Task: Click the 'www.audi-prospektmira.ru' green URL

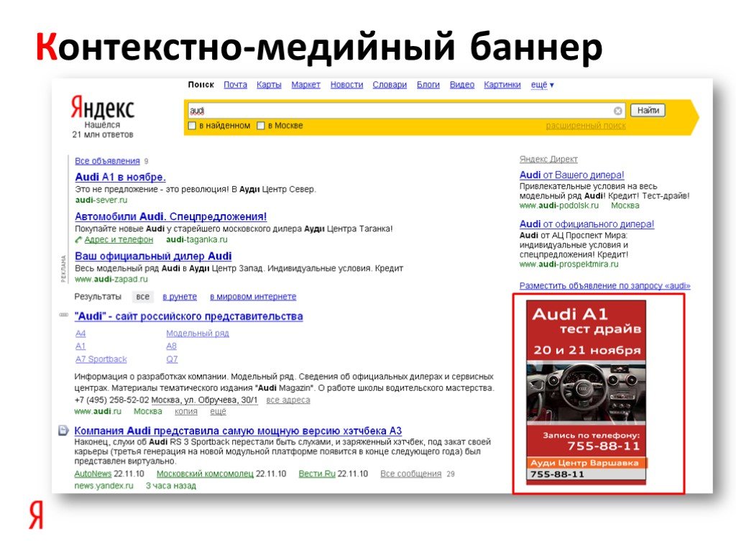Action: 569,264
